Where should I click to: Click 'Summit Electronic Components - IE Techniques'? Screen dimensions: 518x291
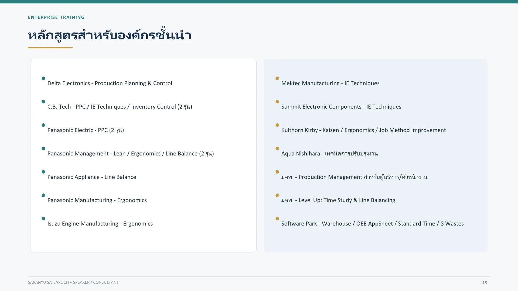tap(341, 107)
